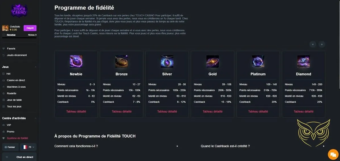Click the Diamond tier badge icon
340x161 pixels.
click(x=303, y=61)
